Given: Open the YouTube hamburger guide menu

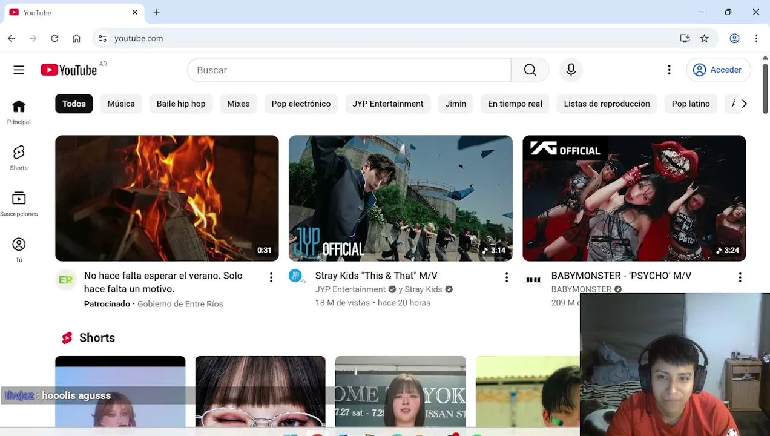Looking at the screenshot, I should [19, 70].
